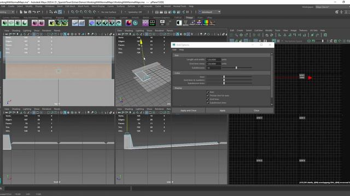350x196 pixels.
Task: Toggle Grid lines checkbox
Action: pyautogui.click(x=208, y=99)
